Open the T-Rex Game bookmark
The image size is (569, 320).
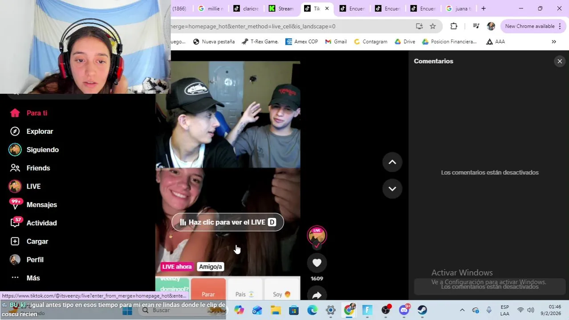click(260, 41)
